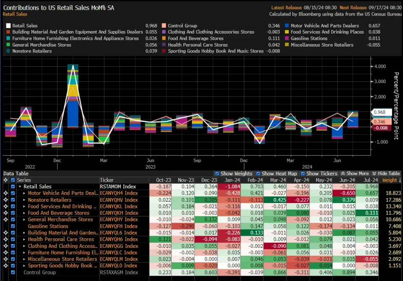Expand the Furniture Home Furnishing row
Screen dimensions: 403x281
point(24,252)
